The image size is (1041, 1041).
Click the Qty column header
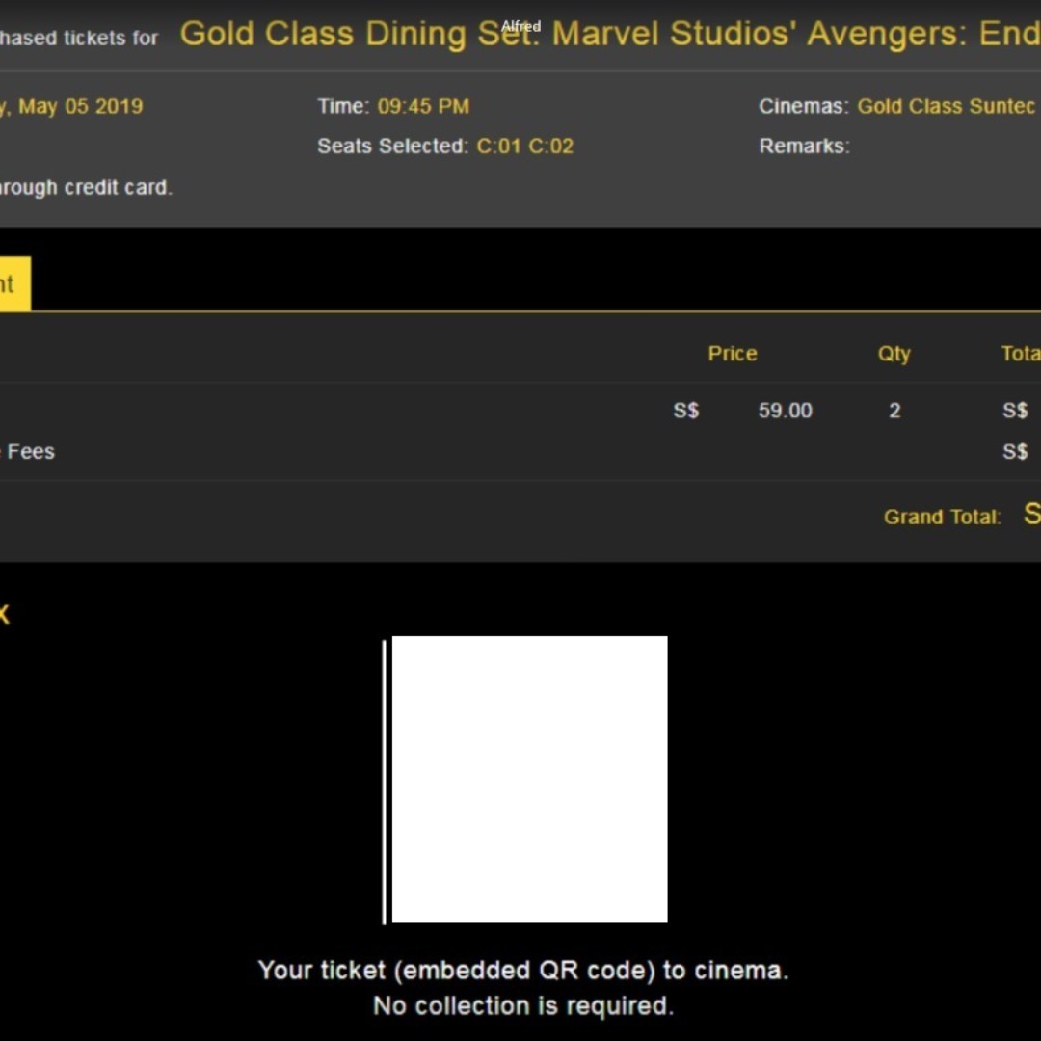tap(894, 354)
